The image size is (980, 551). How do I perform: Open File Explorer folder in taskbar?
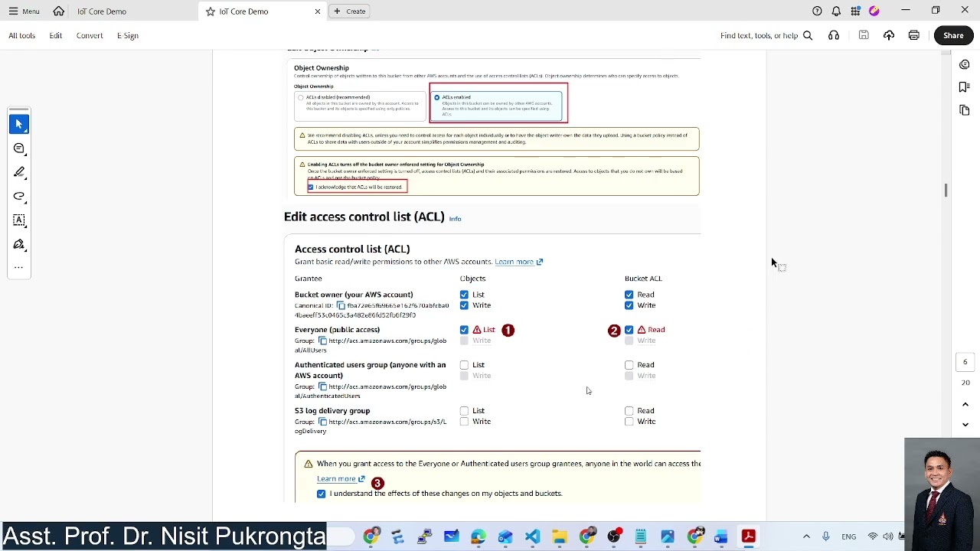coord(560,536)
